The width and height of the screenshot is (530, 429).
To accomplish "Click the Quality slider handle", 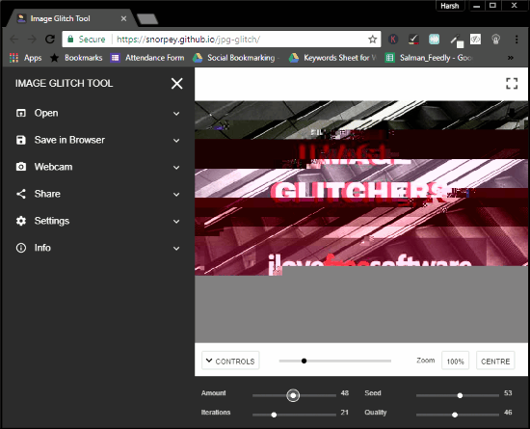I will pos(455,415).
